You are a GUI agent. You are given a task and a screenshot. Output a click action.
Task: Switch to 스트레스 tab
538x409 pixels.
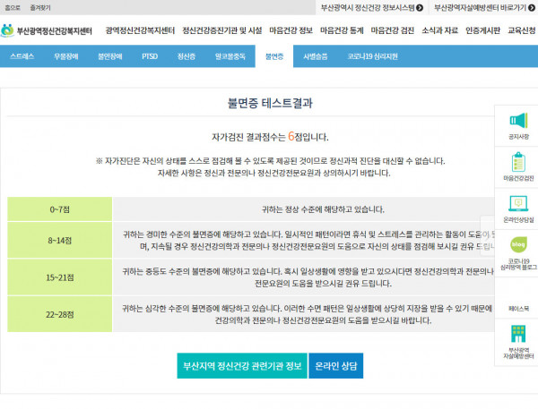(22, 55)
